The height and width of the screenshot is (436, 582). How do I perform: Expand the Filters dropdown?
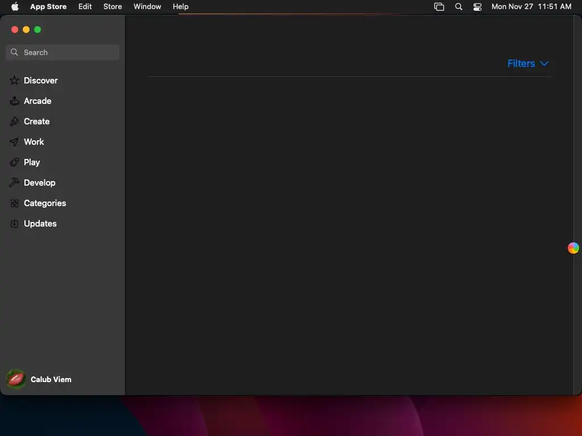[x=528, y=64]
